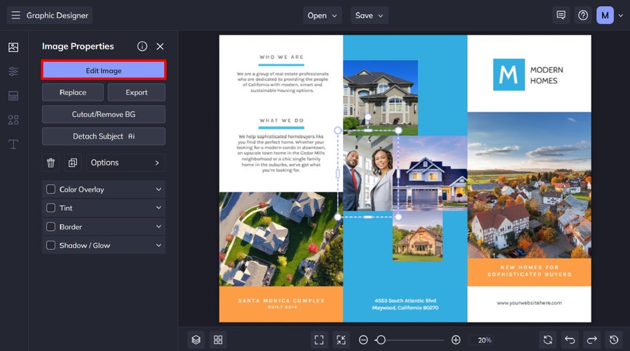Image resolution: width=630 pixels, height=351 pixels.
Task: Open the Save dropdown menu
Action: (369, 15)
